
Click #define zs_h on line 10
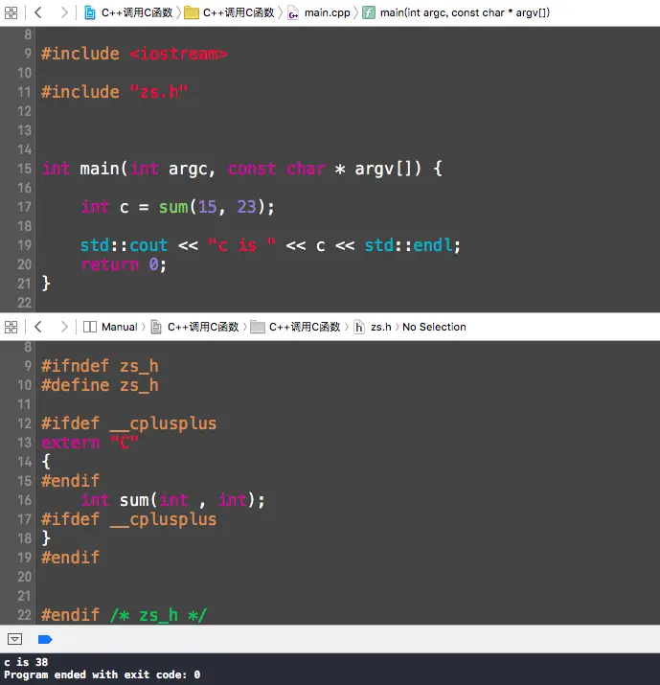coord(100,385)
